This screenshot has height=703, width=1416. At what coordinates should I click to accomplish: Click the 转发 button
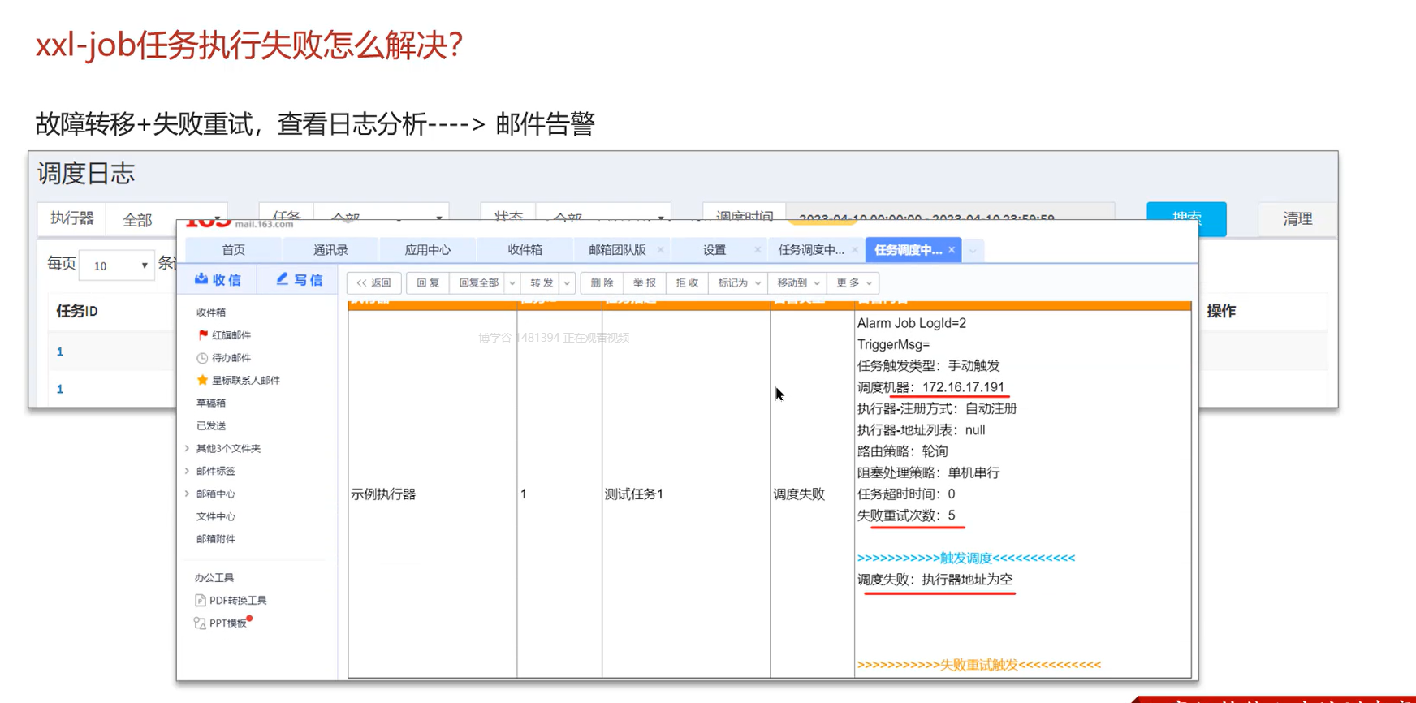pyautogui.click(x=542, y=282)
